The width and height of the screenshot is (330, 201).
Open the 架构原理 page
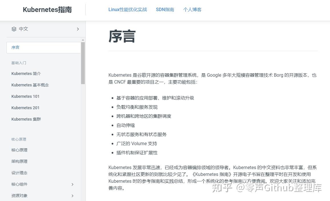click(x=19, y=161)
